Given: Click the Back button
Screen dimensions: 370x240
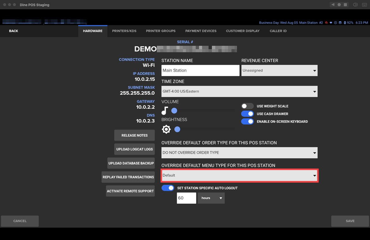Looking at the screenshot, I should pos(13,31).
